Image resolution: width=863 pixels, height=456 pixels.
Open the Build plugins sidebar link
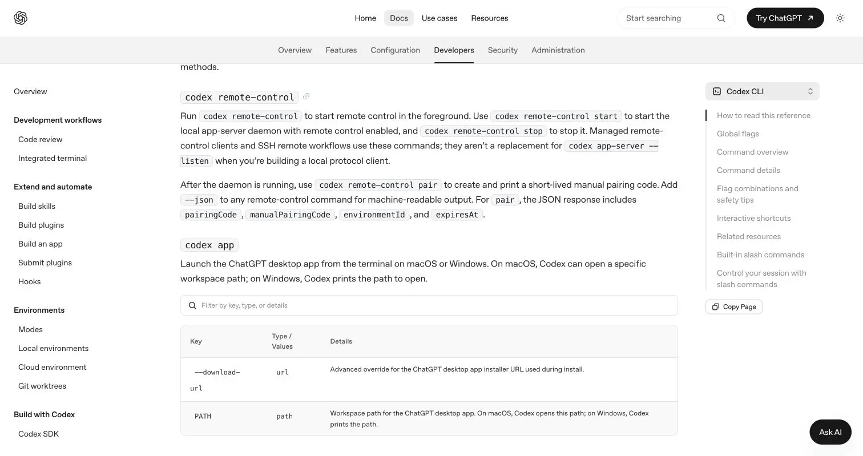(x=41, y=225)
